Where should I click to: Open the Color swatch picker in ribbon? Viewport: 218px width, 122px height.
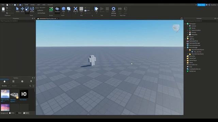point(81,9)
